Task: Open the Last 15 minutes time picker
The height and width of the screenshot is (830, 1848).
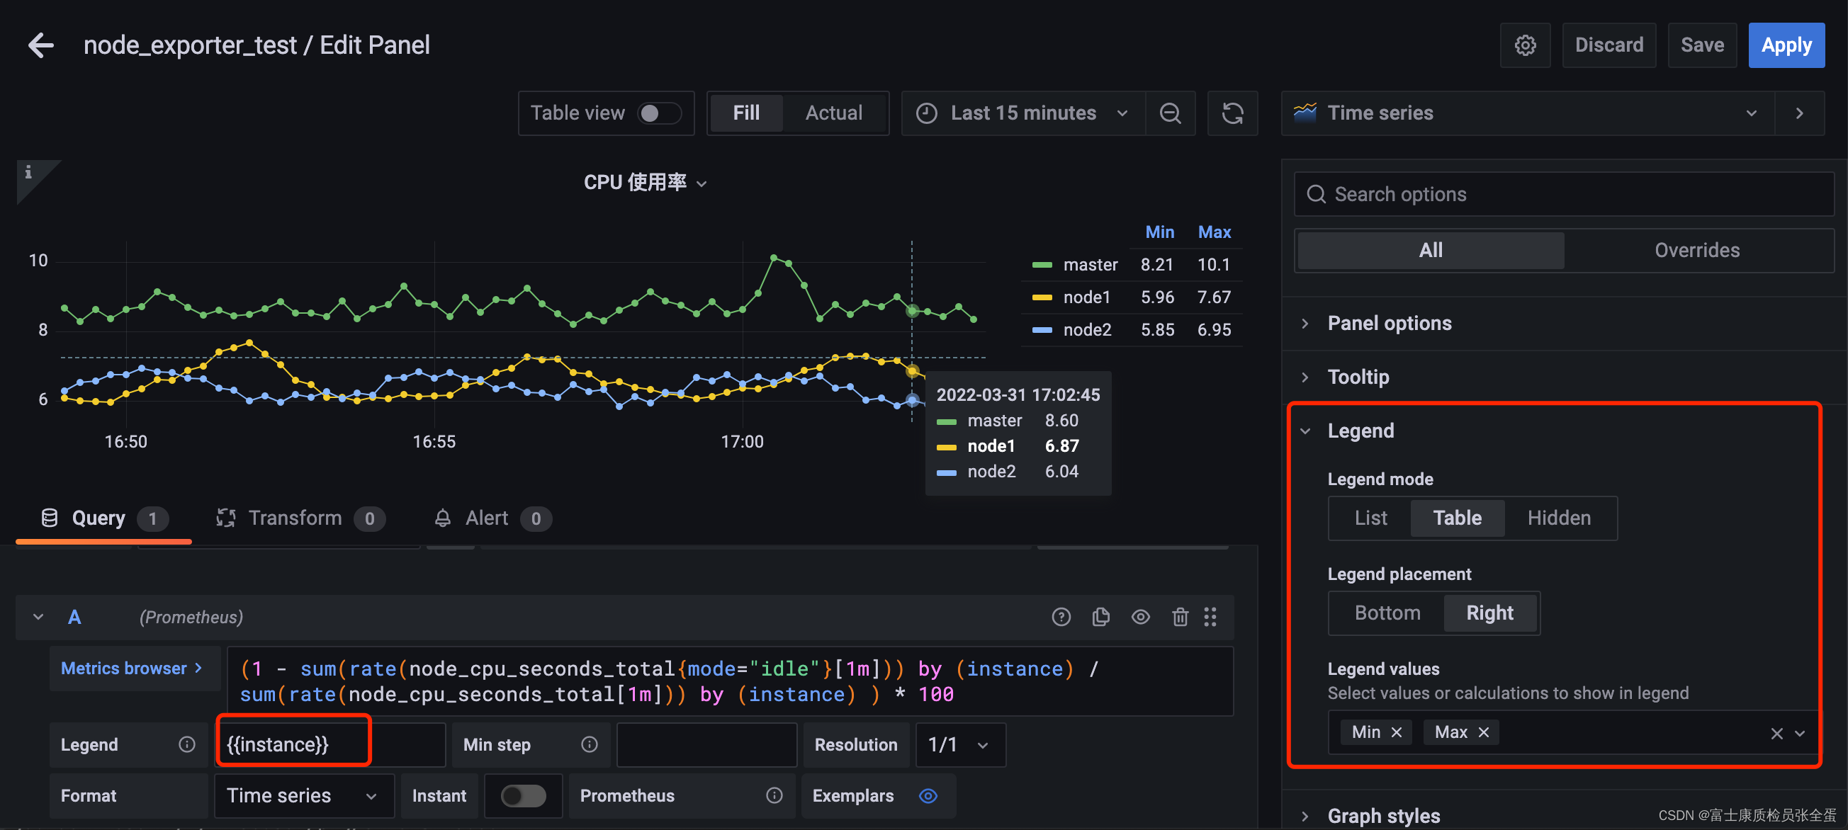Action: (1023, 113)
